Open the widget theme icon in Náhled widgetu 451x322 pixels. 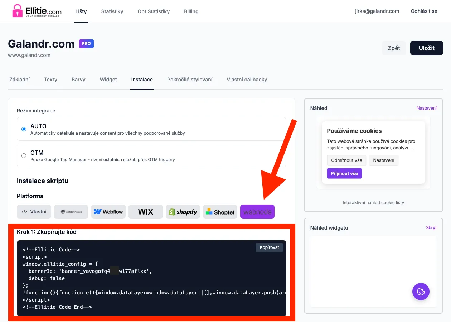(x=421, y=292)
